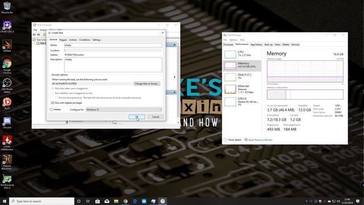The width and height of the screenshot is (364, 205).
Task: Switch to Services tab in Task Manager
Action: click(x=295, y=44)
